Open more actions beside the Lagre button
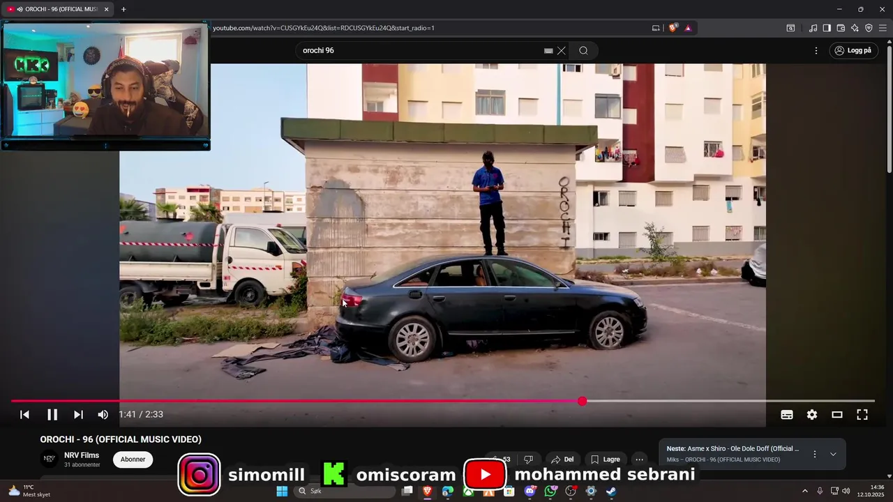This screenshot has width=893, height=502. tap(639, 459)
